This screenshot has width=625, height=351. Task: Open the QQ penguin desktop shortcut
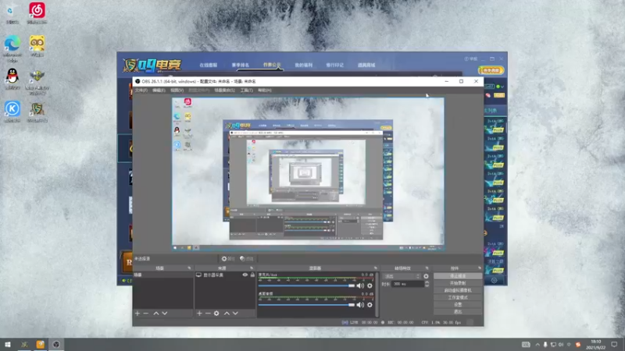12,79
